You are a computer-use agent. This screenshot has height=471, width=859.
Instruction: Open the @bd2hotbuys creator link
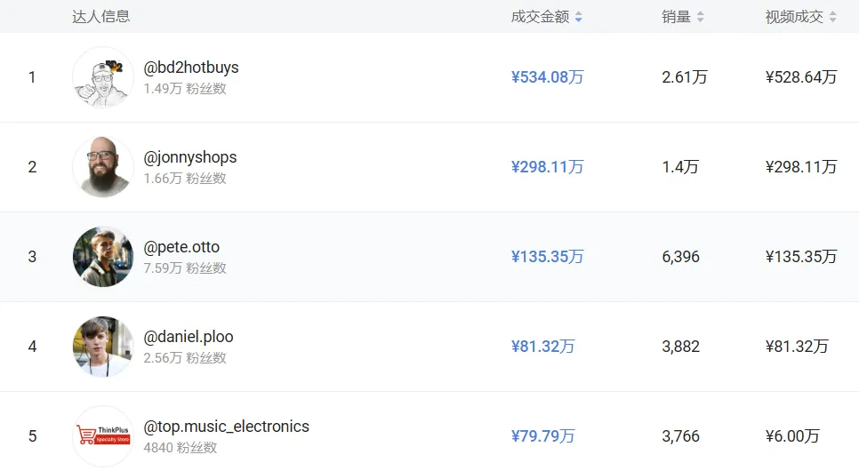tap(191, 68)
